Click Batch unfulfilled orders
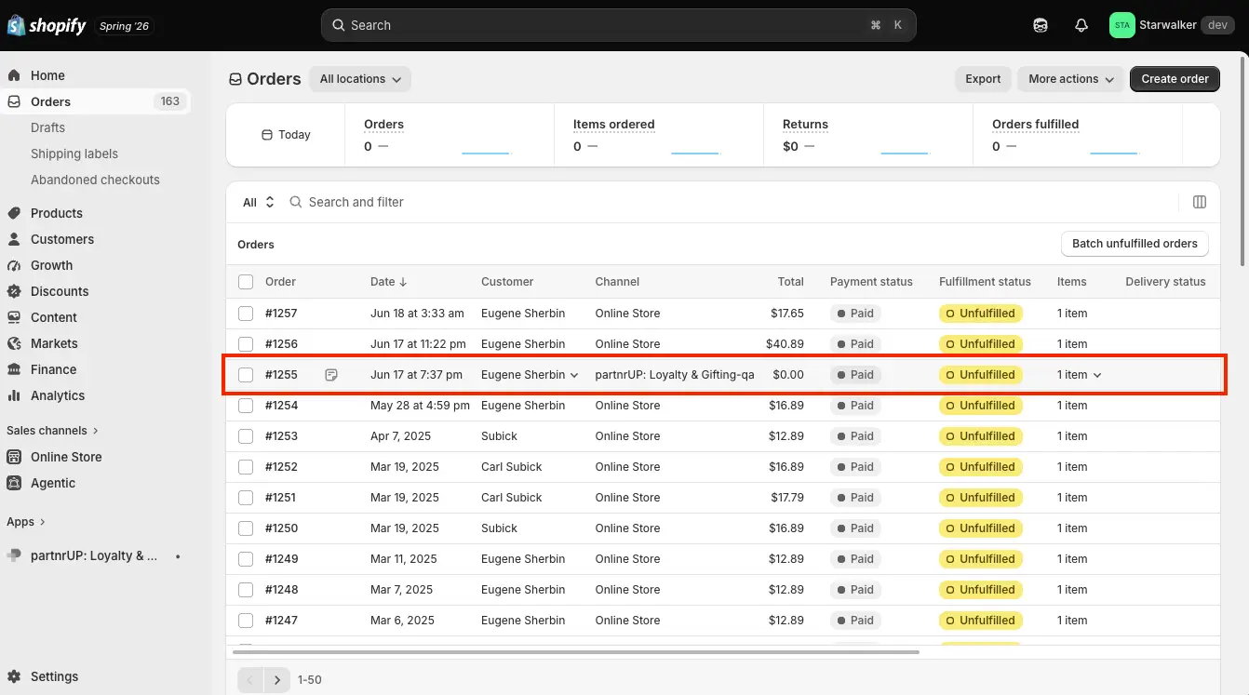The image size is (1249, 695). (1135, 244)
